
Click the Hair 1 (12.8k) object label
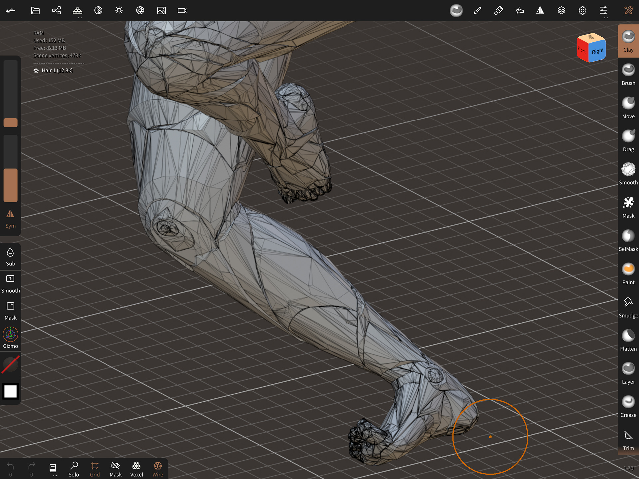[x=53, y=70]
